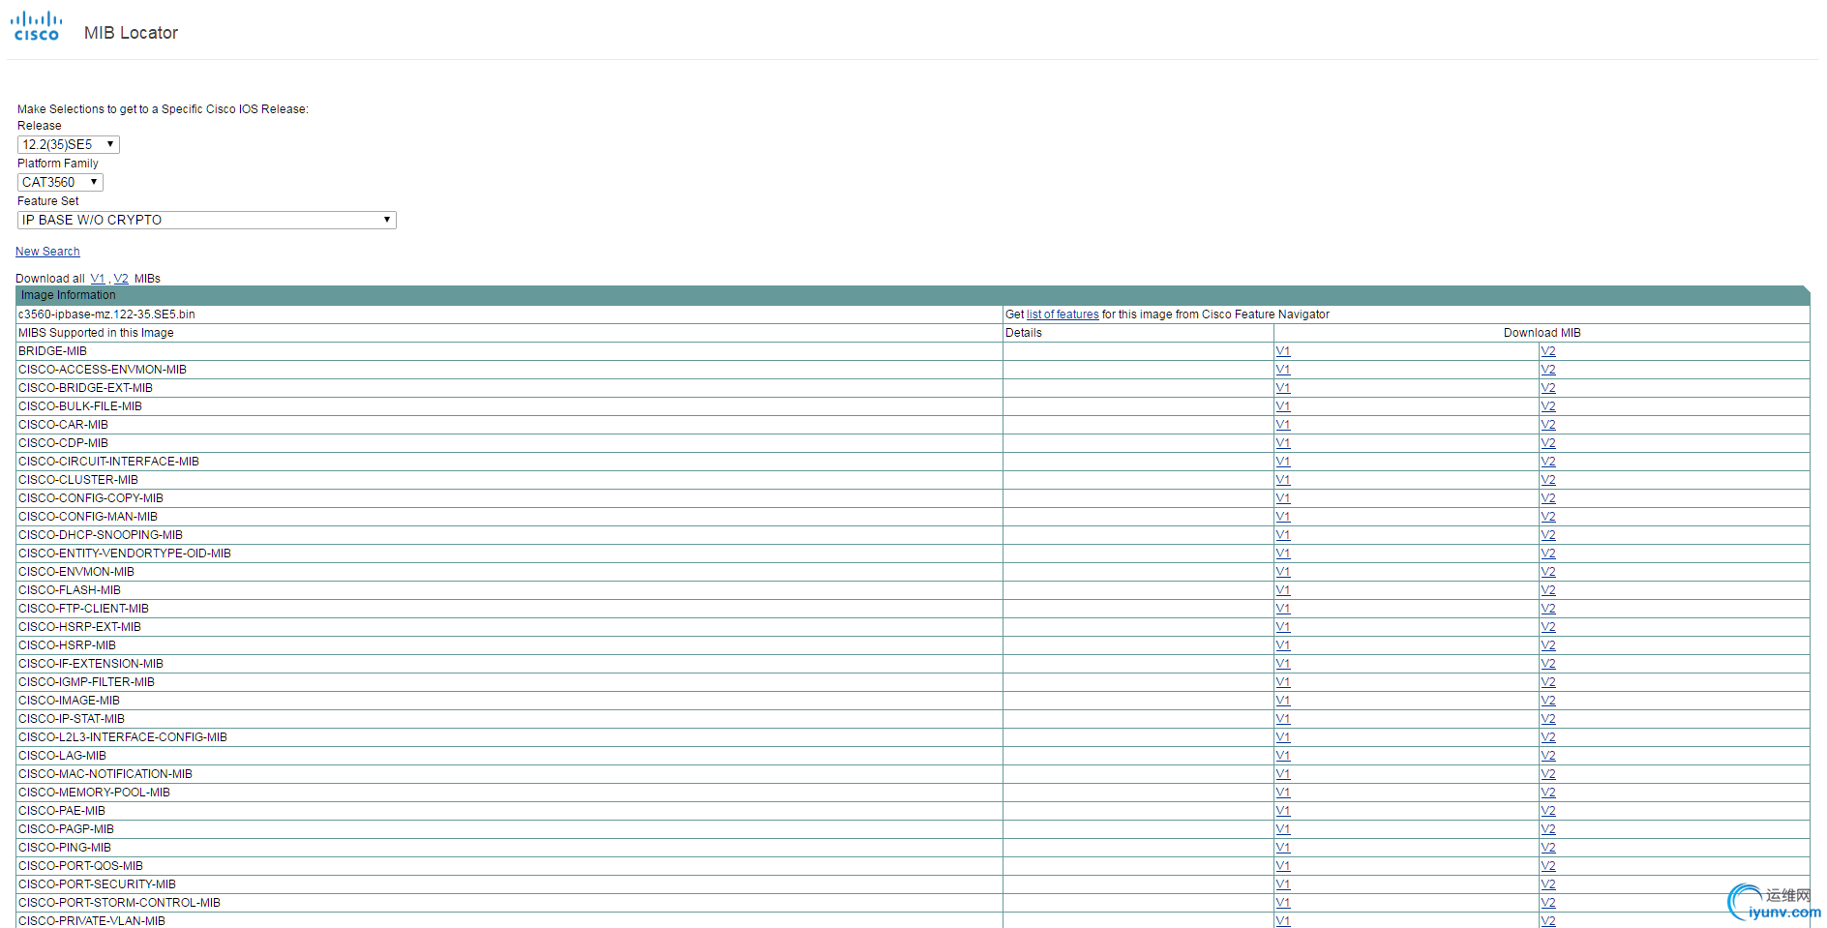This screenshot has height=928, width=1827.
Task: Click the CISCO-CAR-MIB name cell
Action: [510, 425]
